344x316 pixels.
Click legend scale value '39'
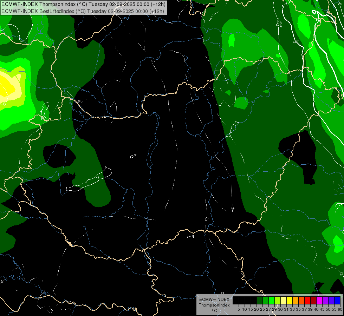(310, 309)
